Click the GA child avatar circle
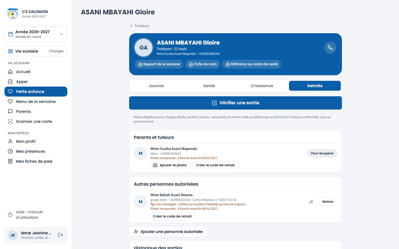 coord(144,48)
